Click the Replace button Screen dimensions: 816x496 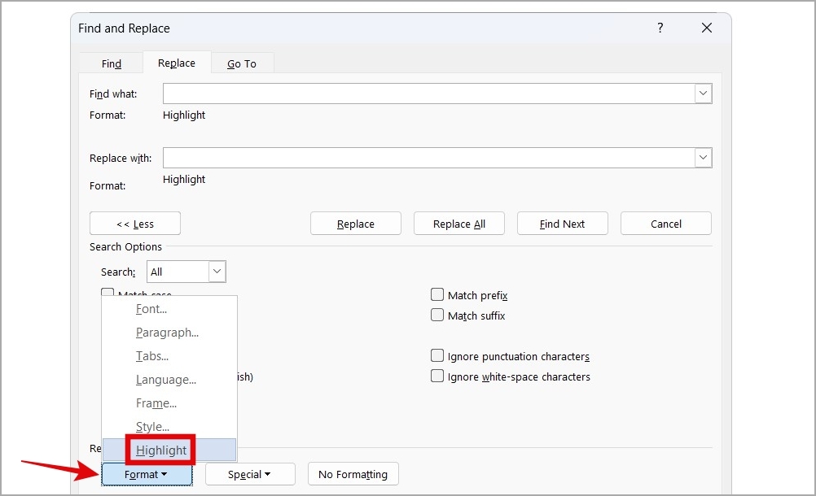click(355, 224)
